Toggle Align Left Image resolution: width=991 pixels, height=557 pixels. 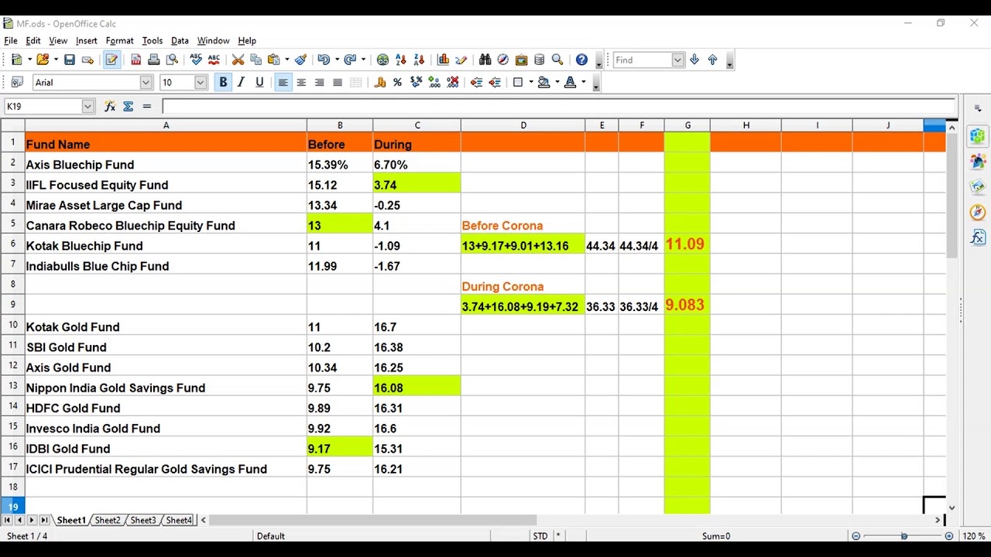pos(283,82)
